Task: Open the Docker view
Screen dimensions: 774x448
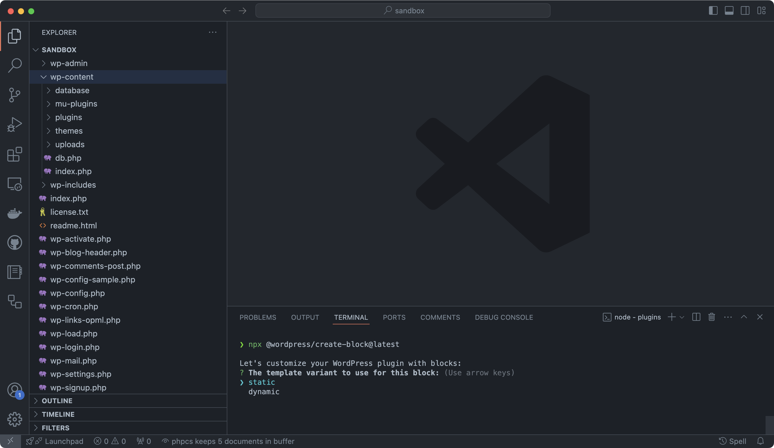Action: [14, 213]
